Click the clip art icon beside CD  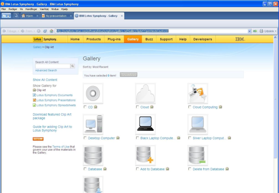(96, 107)
